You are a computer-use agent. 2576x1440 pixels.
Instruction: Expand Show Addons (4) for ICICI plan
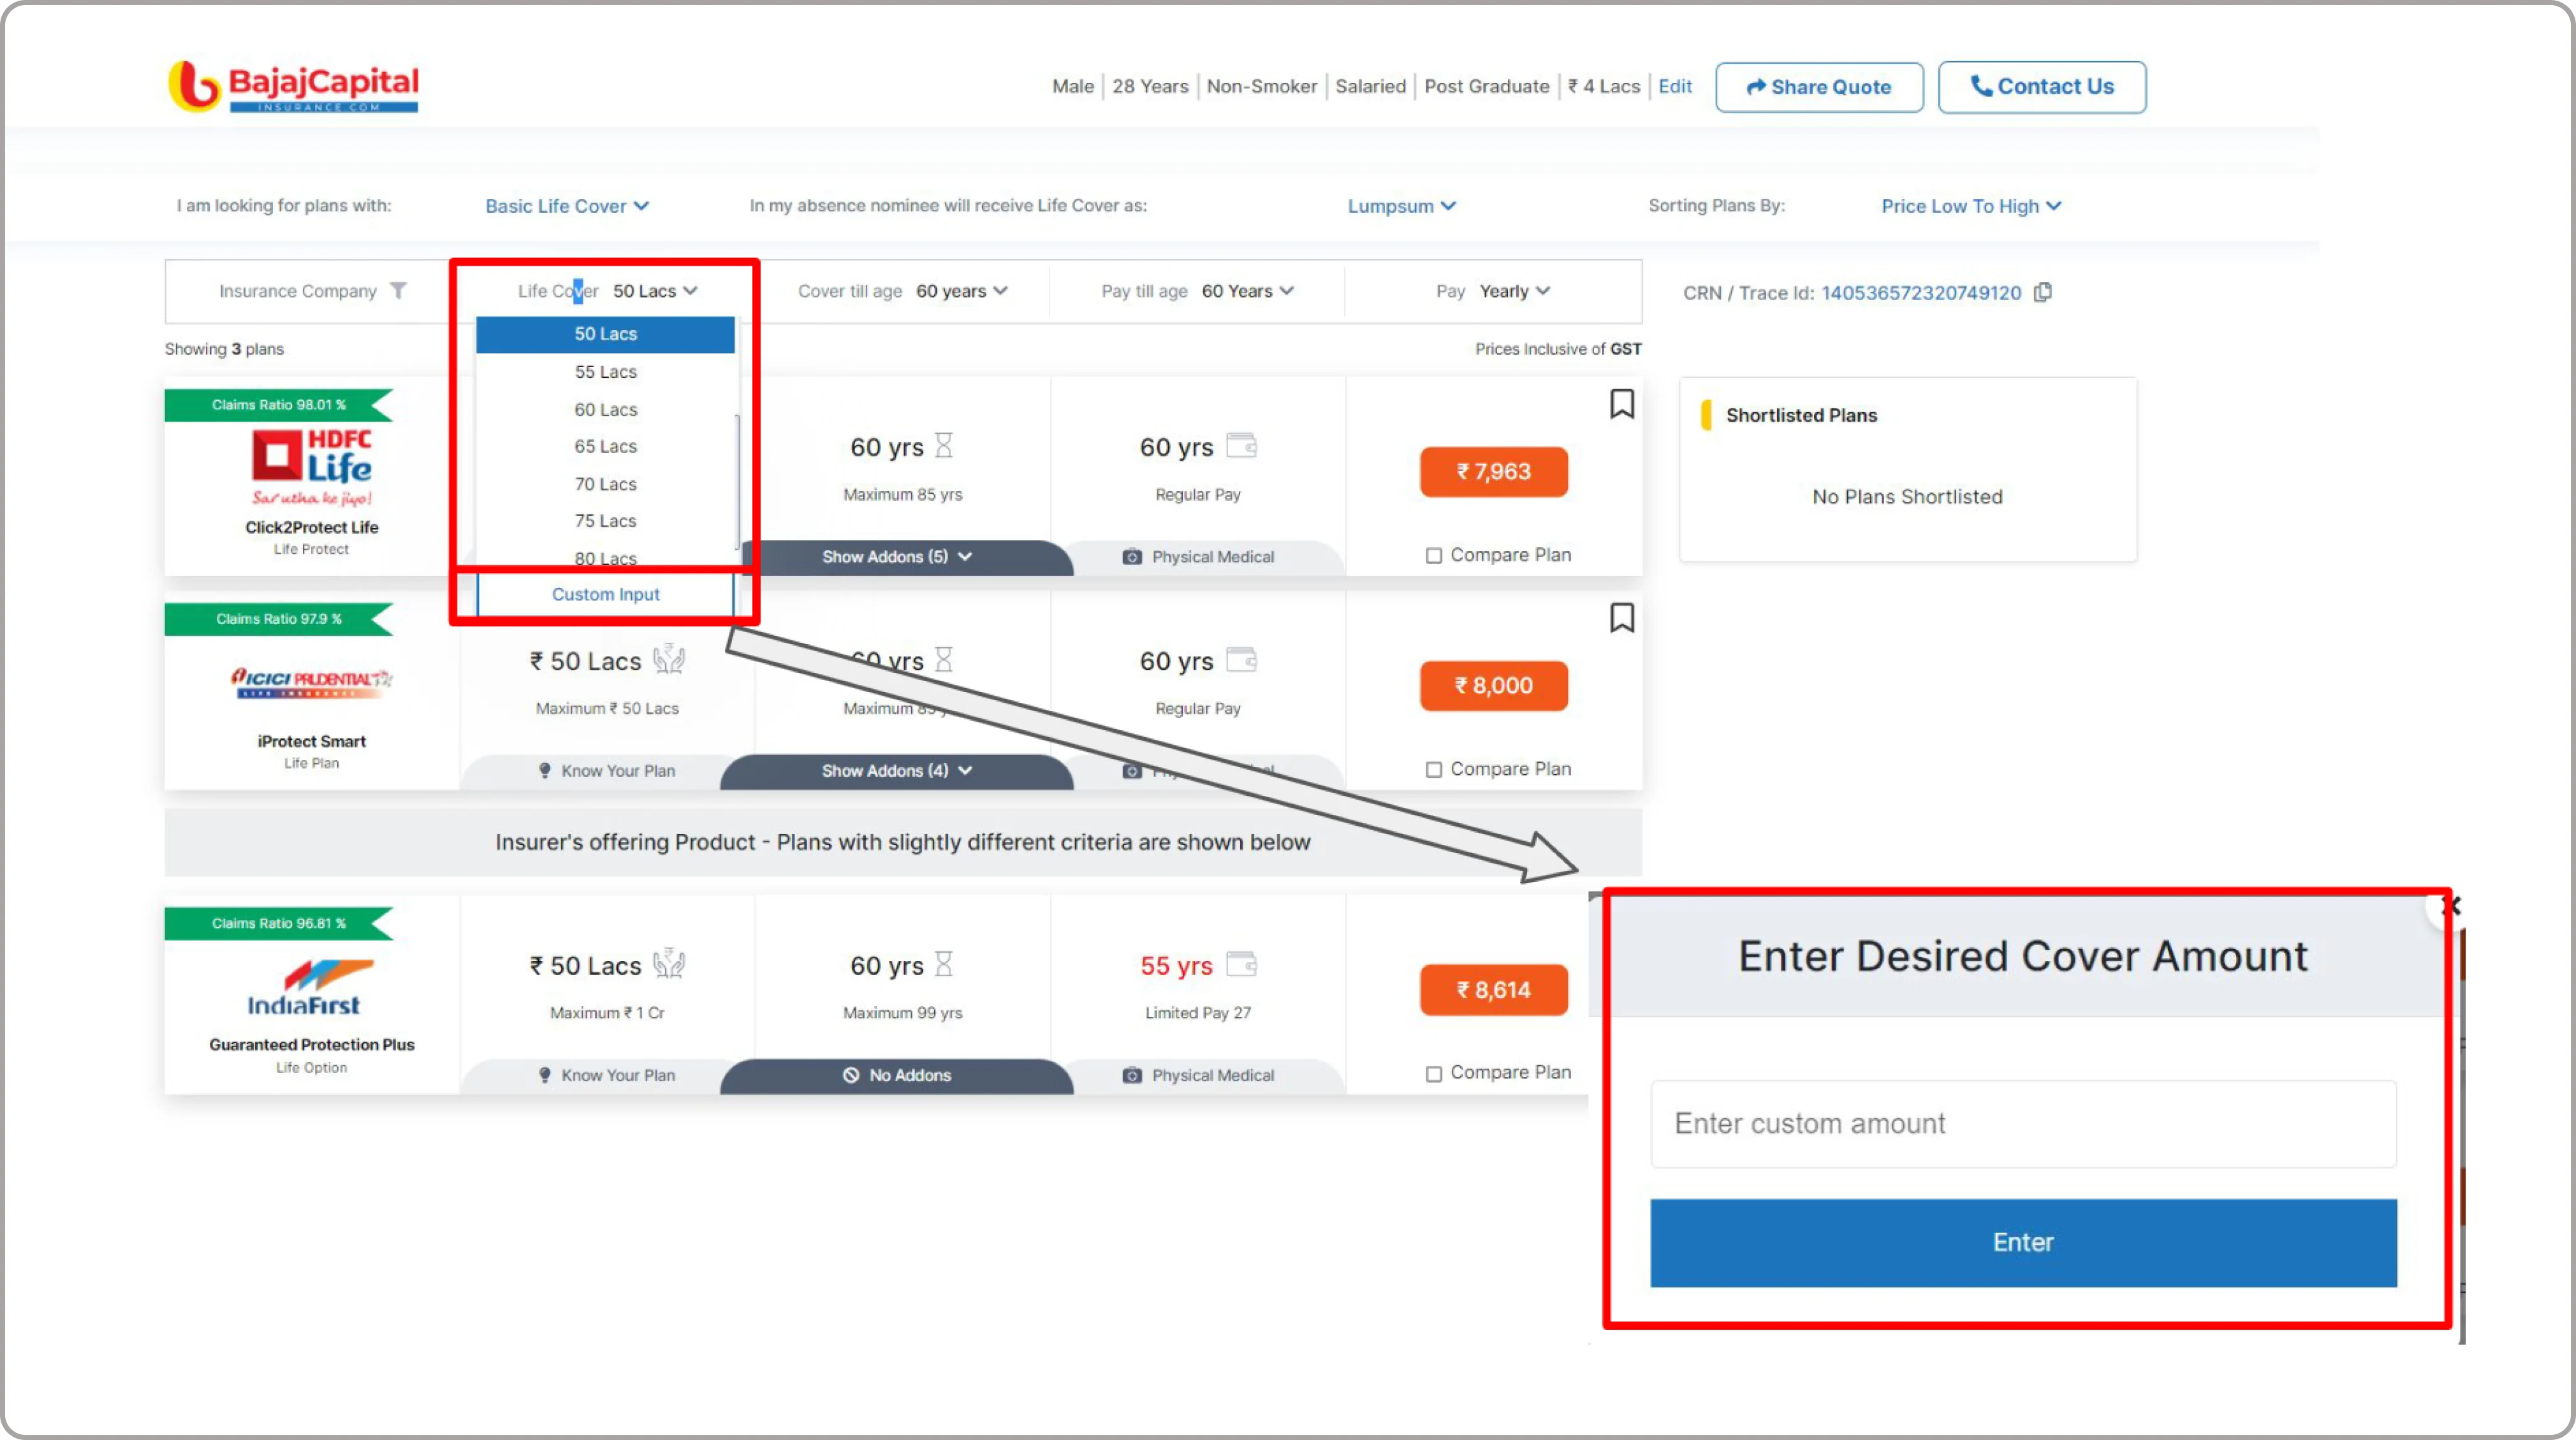(896, 770)
